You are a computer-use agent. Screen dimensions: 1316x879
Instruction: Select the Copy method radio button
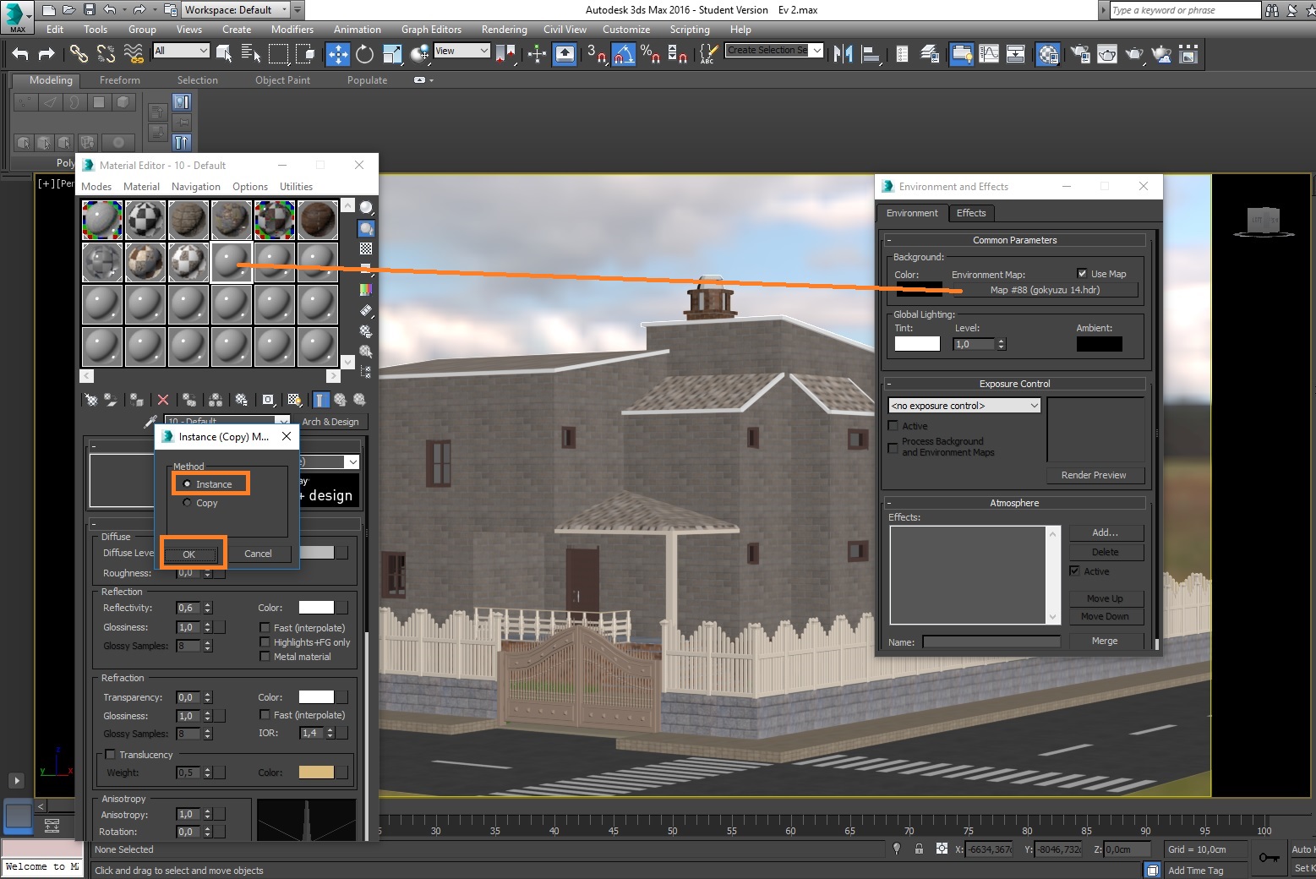coord(188,503)
